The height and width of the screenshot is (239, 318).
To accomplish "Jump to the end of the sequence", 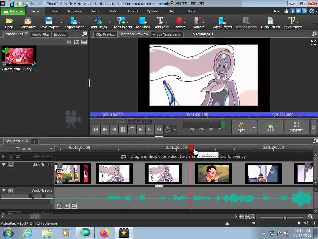I will [x=159, y=129].
